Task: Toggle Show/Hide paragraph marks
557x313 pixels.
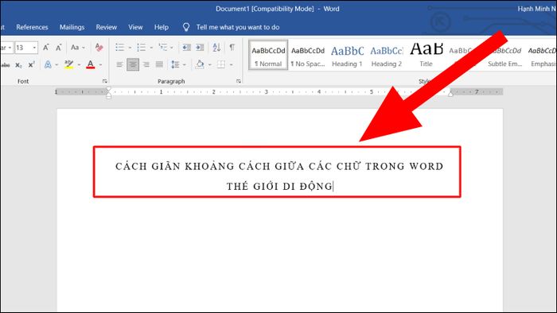Action: [x=232, y=48]
